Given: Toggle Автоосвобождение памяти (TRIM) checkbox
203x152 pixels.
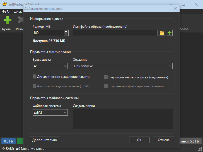Looking at the screenshot, I should click(x=35, y=86).
